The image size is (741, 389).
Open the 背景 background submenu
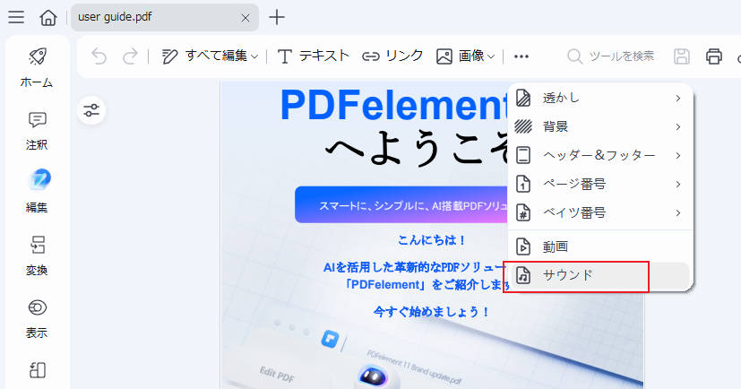coord(600,126)
